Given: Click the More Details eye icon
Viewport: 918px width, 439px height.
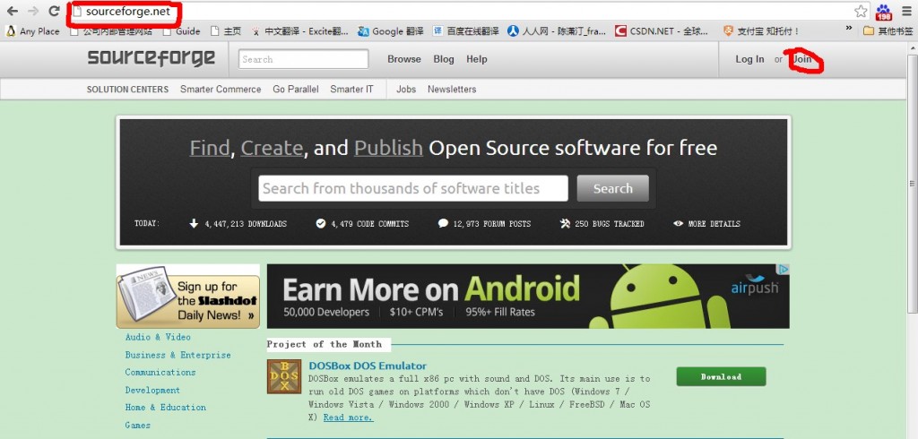Looking at the screenshot, I should click(x=679, y=224).
